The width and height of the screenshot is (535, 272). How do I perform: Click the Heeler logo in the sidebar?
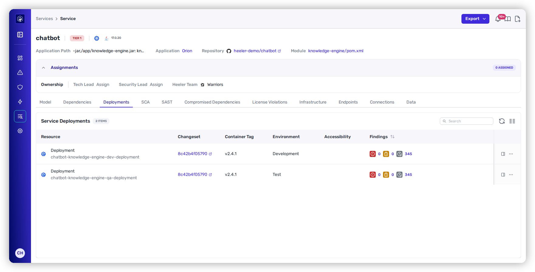click(x=20, y=19)
